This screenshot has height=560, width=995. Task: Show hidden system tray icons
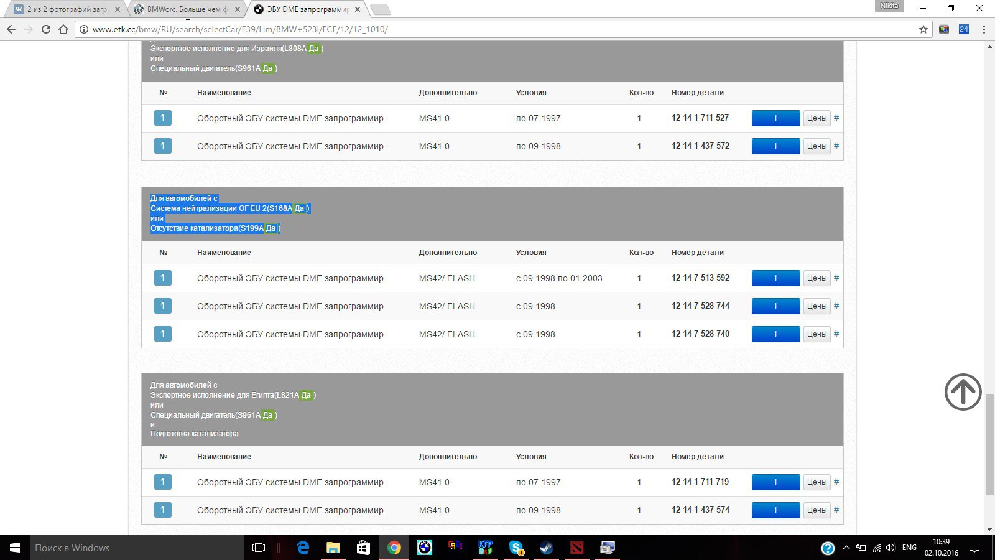(x=846, y=548)
